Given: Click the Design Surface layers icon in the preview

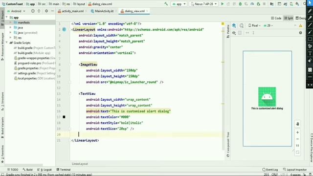Looking at the screenshot, I should (234, 25).
